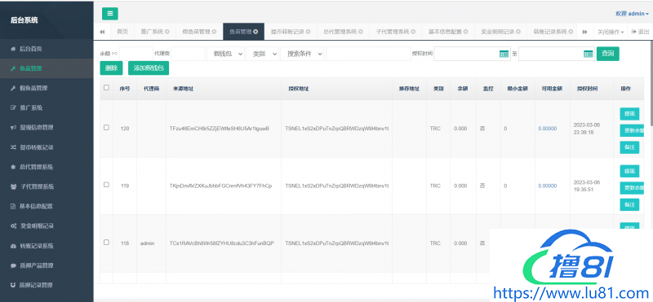Open 转账记录系统 in the sidebar
Screen dimensions: 653x302
[x=47, y=246]
